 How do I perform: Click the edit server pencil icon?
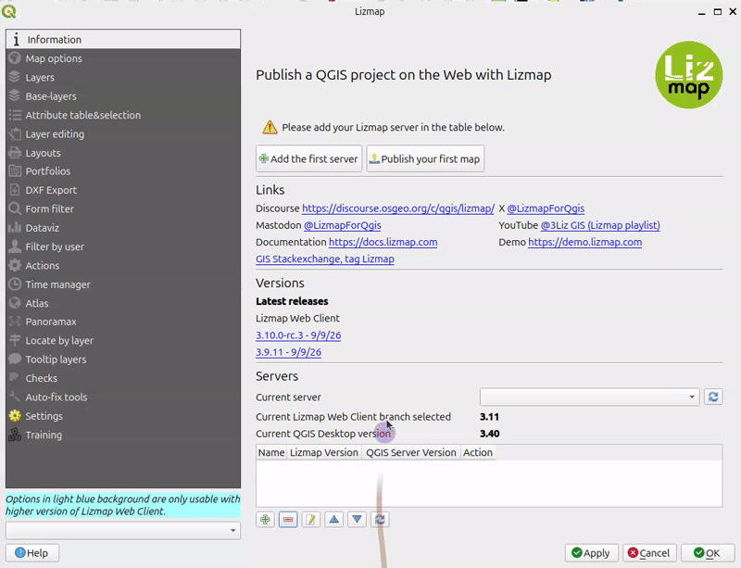[311, 520]
